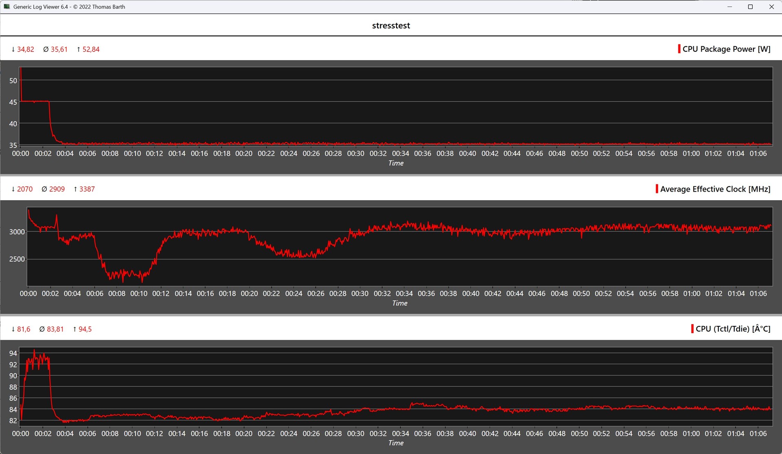Click average power value 35,61
Screen dimensions: 782x454
coord(59,49)
